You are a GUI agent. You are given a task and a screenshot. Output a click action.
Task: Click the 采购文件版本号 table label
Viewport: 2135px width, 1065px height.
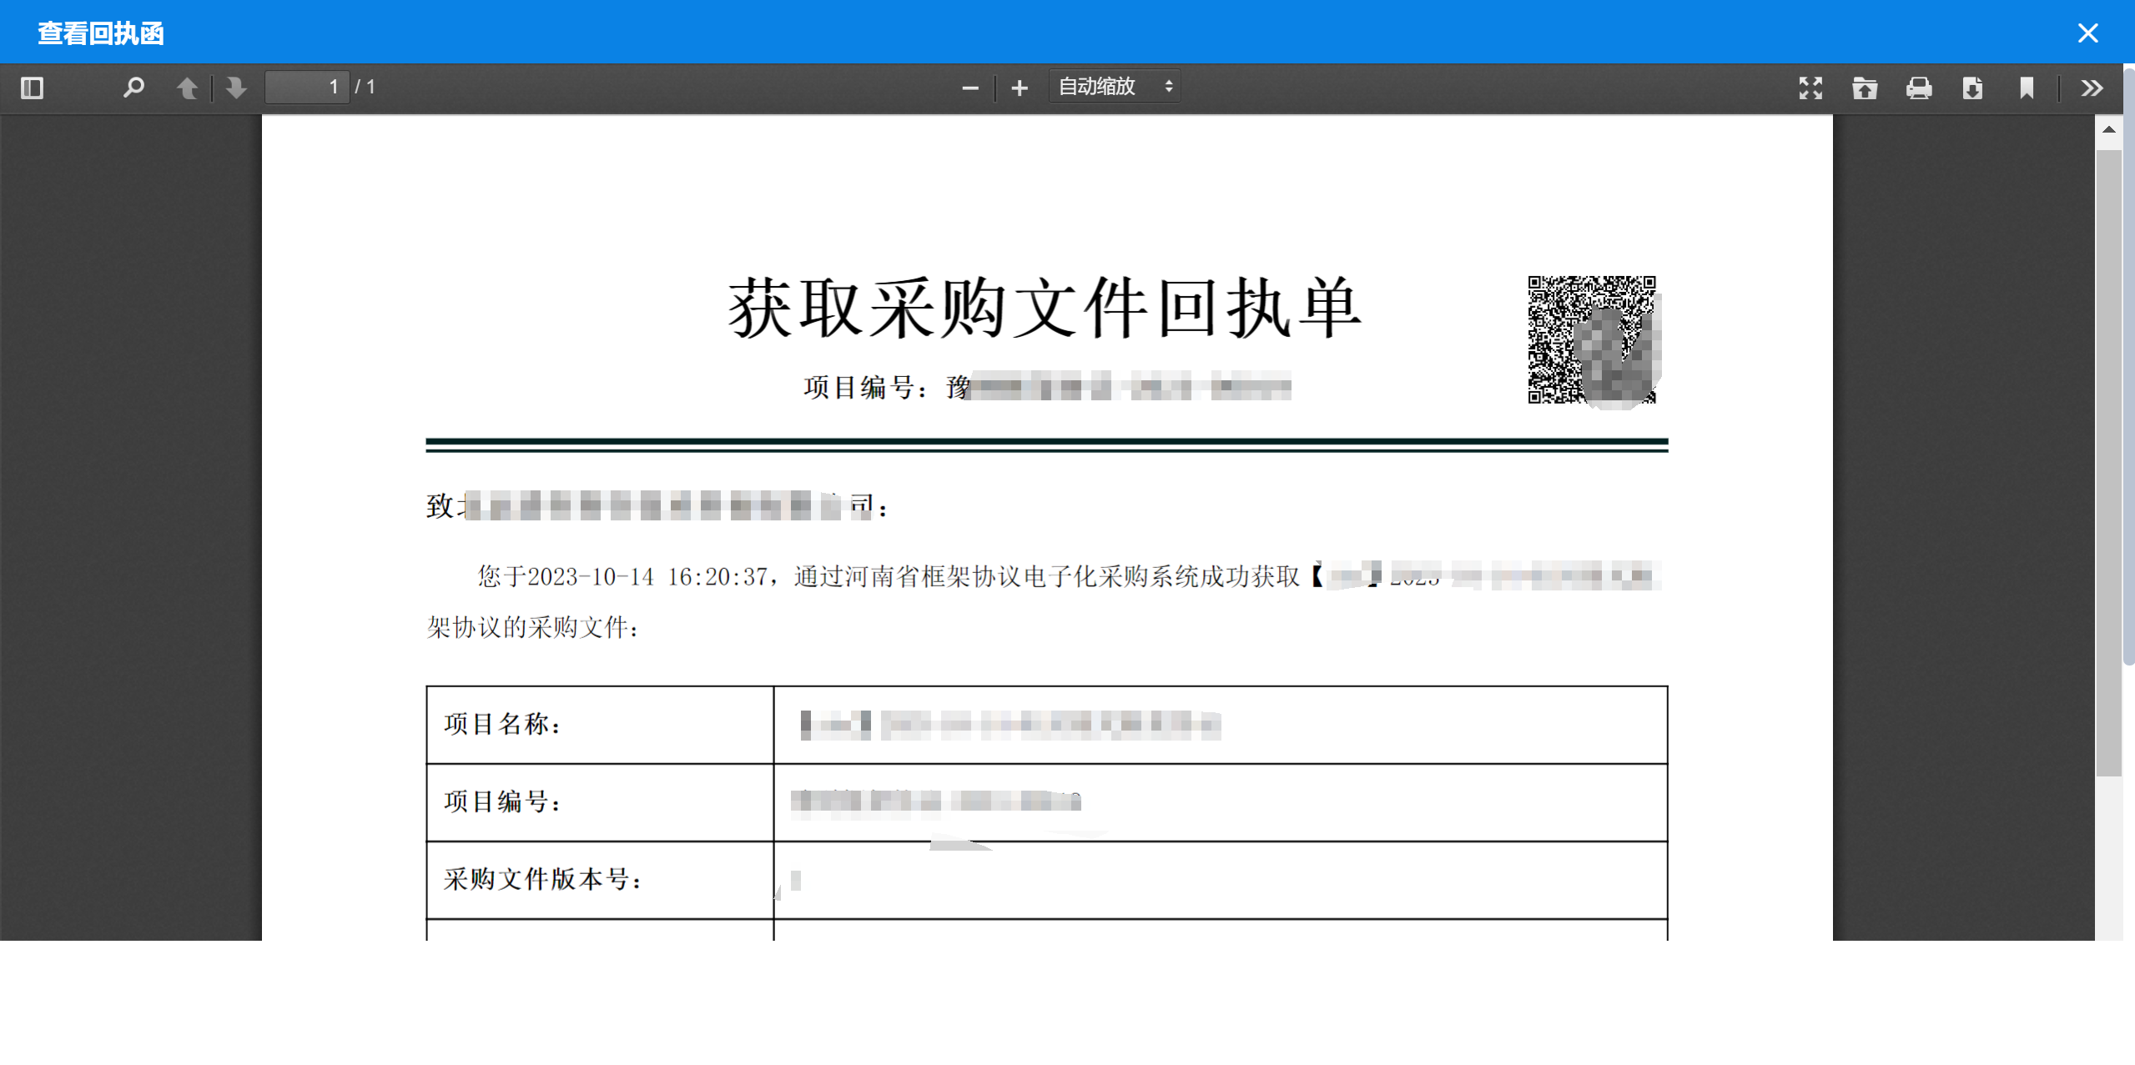tap(543, 879)
